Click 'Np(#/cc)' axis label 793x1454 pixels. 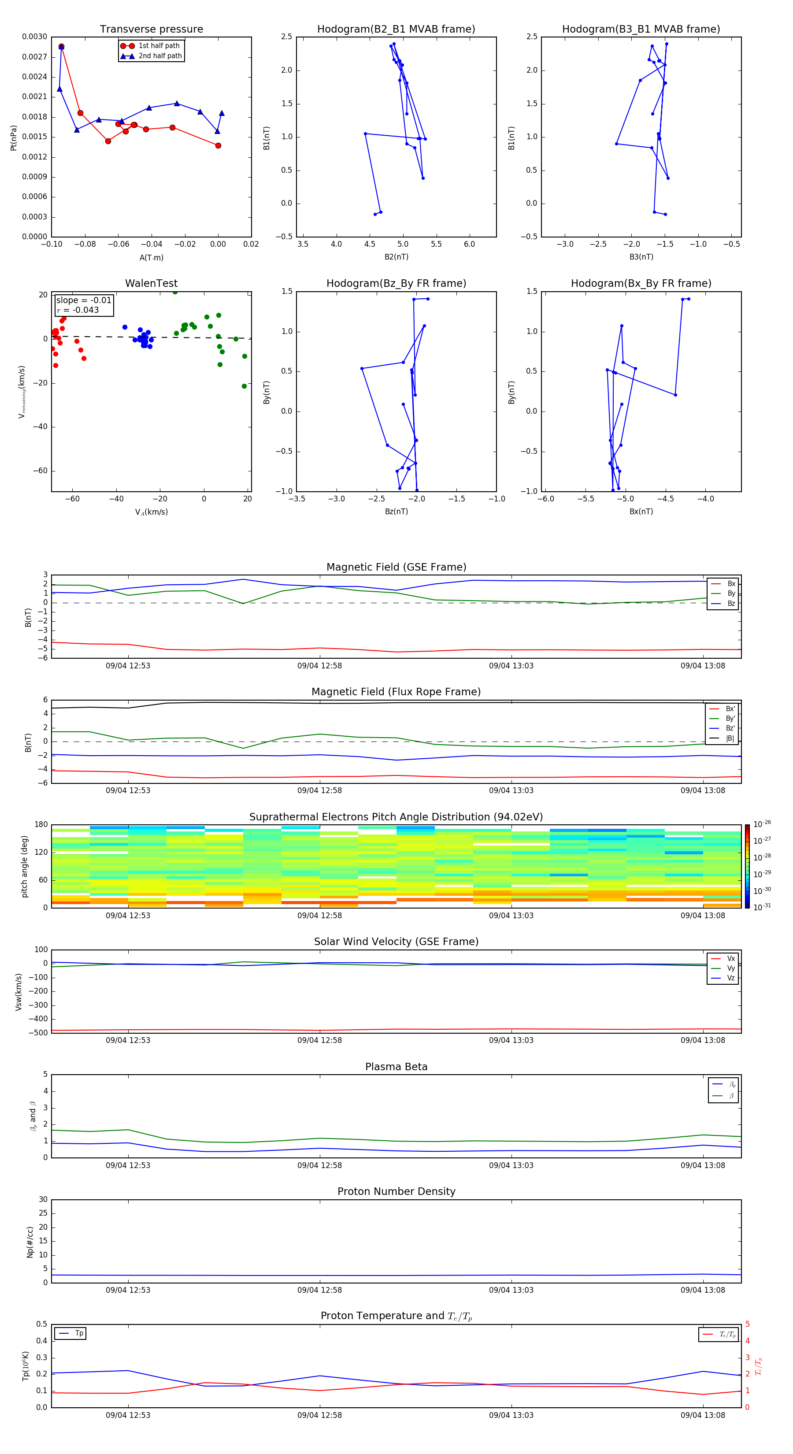(30, 1242)
